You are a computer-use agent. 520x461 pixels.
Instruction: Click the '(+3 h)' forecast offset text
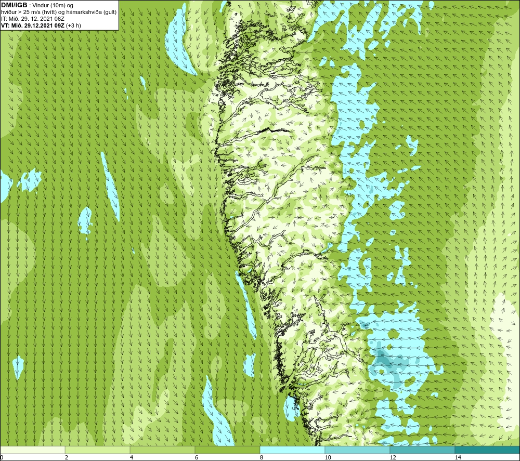pyautogui.click(x=73, y=25)
